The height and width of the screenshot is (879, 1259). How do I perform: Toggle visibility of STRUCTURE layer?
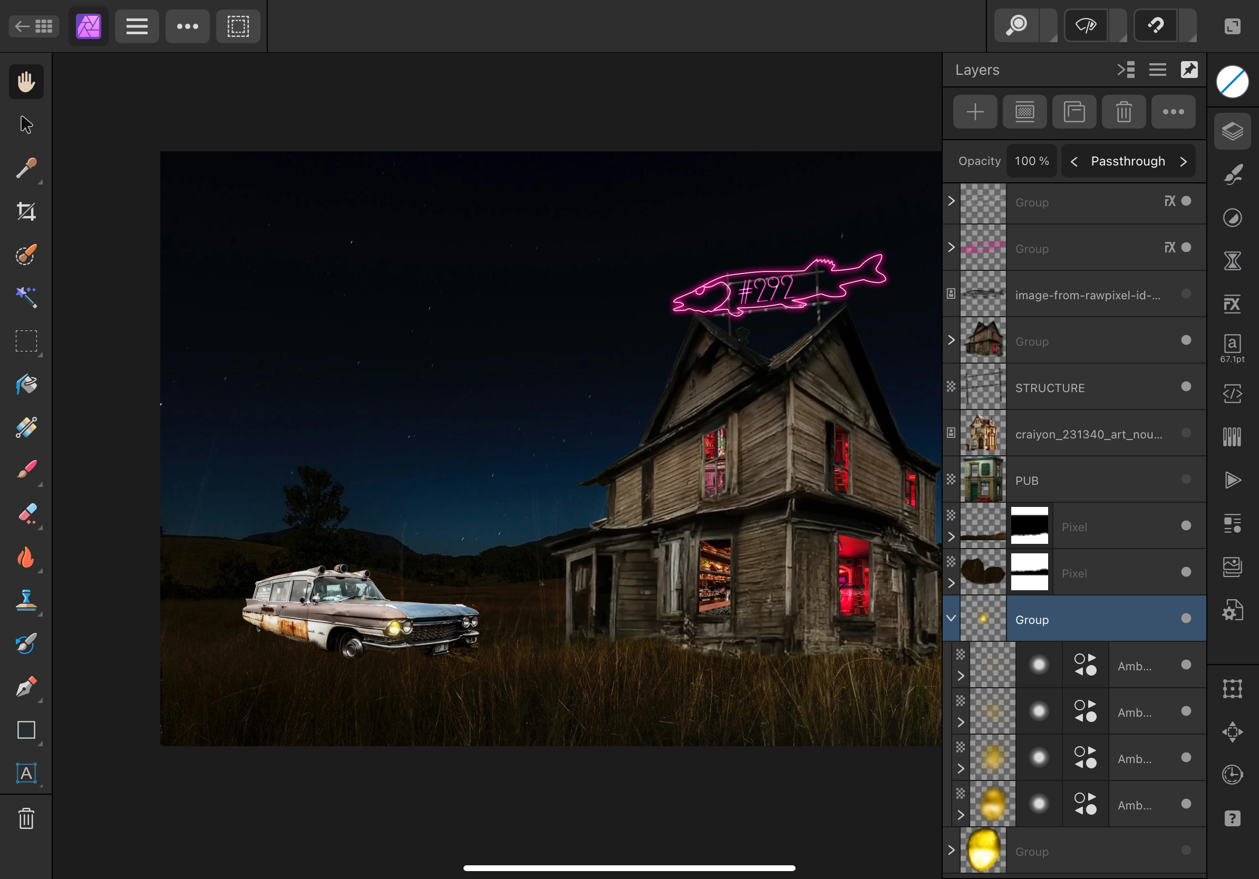click(1186, 387)
